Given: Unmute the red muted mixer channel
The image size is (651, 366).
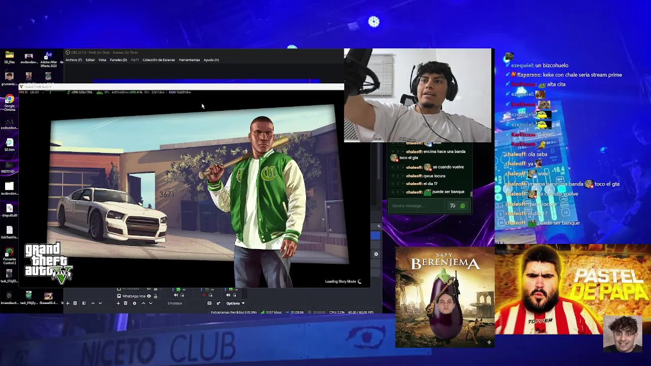Looking at the screenshot, I should coord(204,295).
